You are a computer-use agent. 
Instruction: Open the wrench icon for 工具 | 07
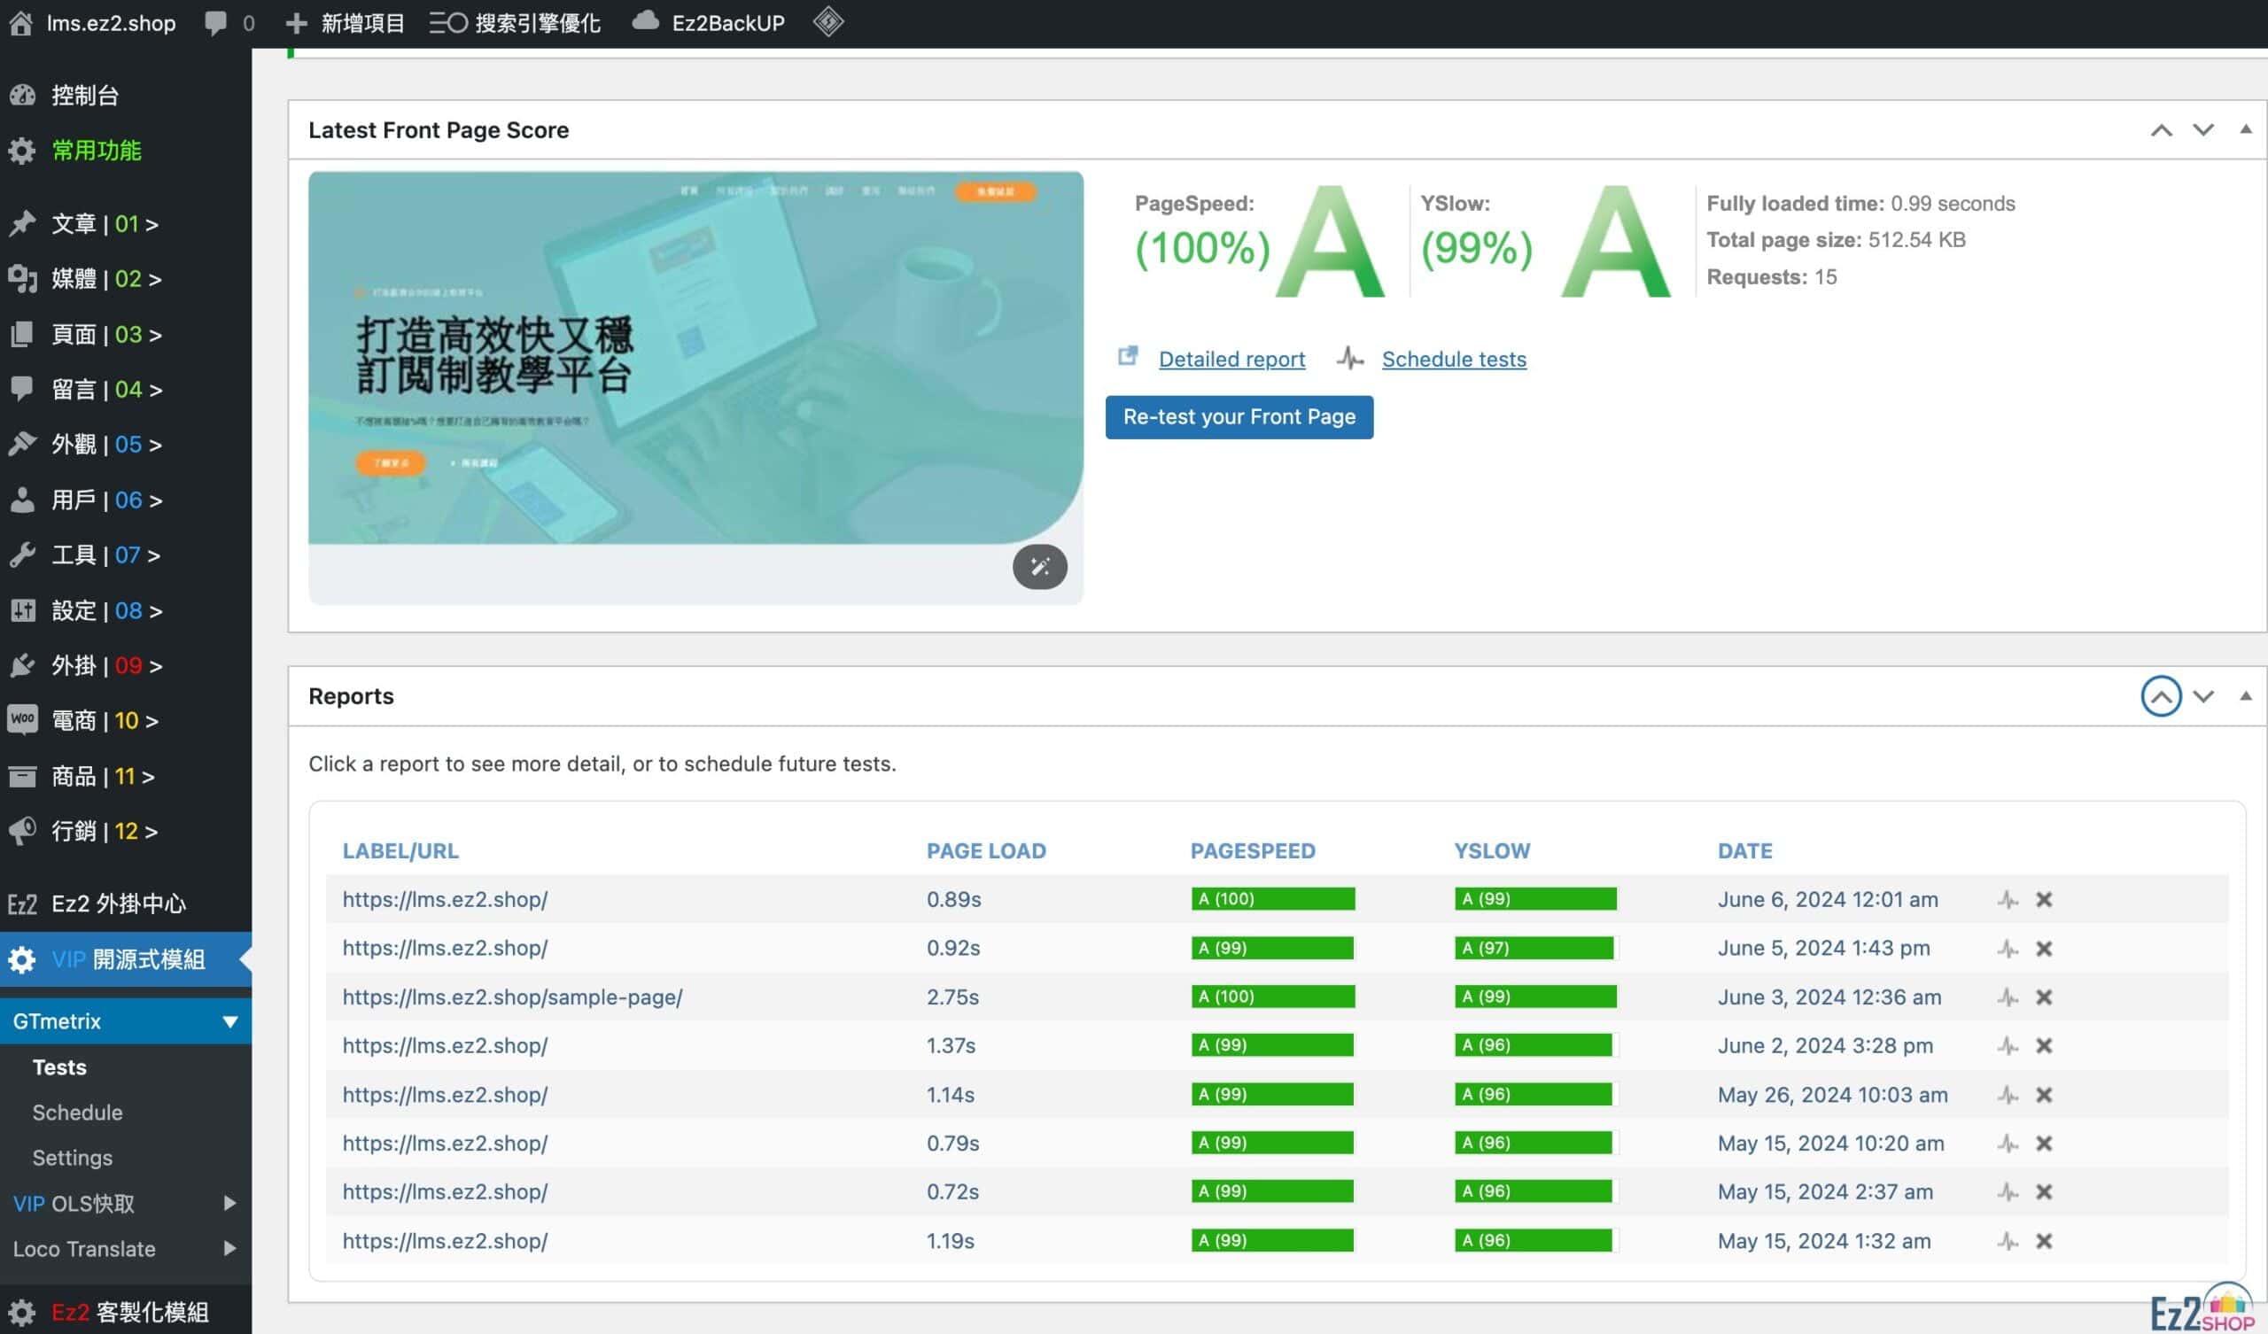(22, 555)
